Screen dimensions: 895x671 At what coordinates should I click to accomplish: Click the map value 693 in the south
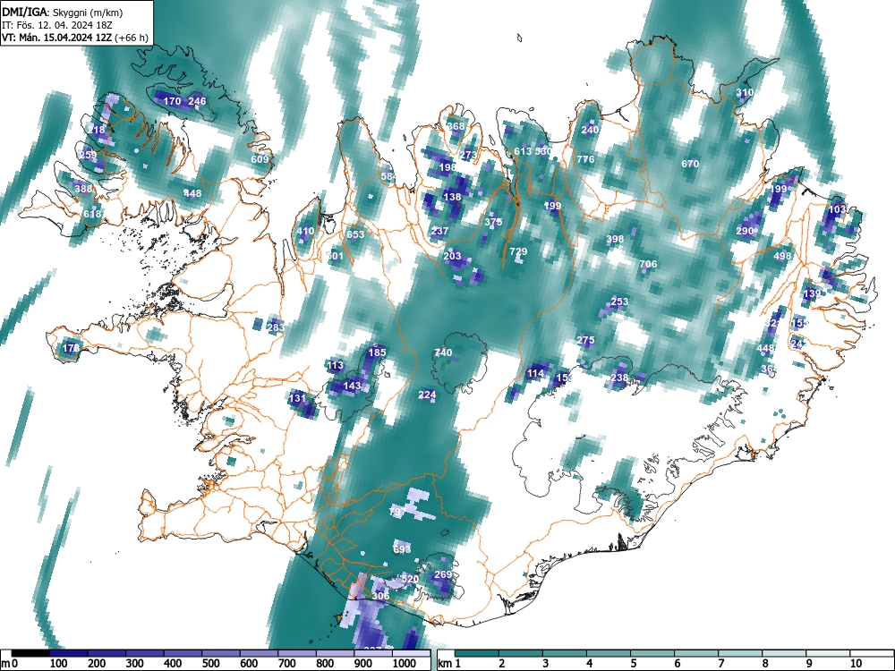(402, 549)
